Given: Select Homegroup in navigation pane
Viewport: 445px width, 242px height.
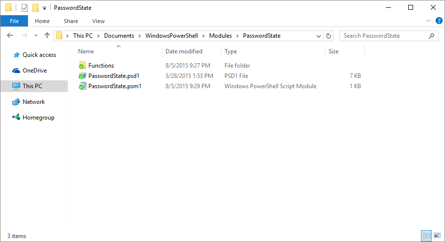Looking at the screenshot, I should pos(39,118).
